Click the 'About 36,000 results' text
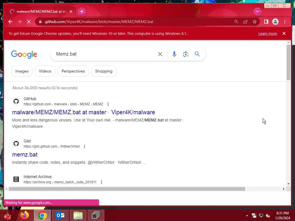 pos(45,88)
